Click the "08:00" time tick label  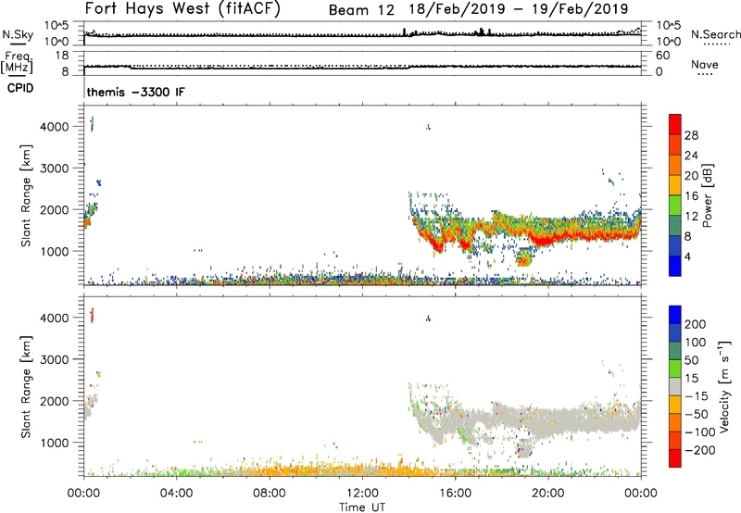(x=270, y=494)
